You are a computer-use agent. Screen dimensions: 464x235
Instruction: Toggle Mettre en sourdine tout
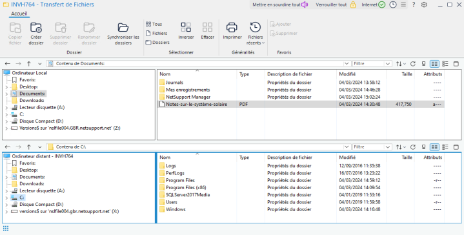280,5
